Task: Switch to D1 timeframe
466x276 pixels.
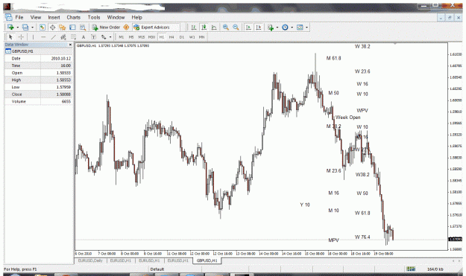Action: 182,37
